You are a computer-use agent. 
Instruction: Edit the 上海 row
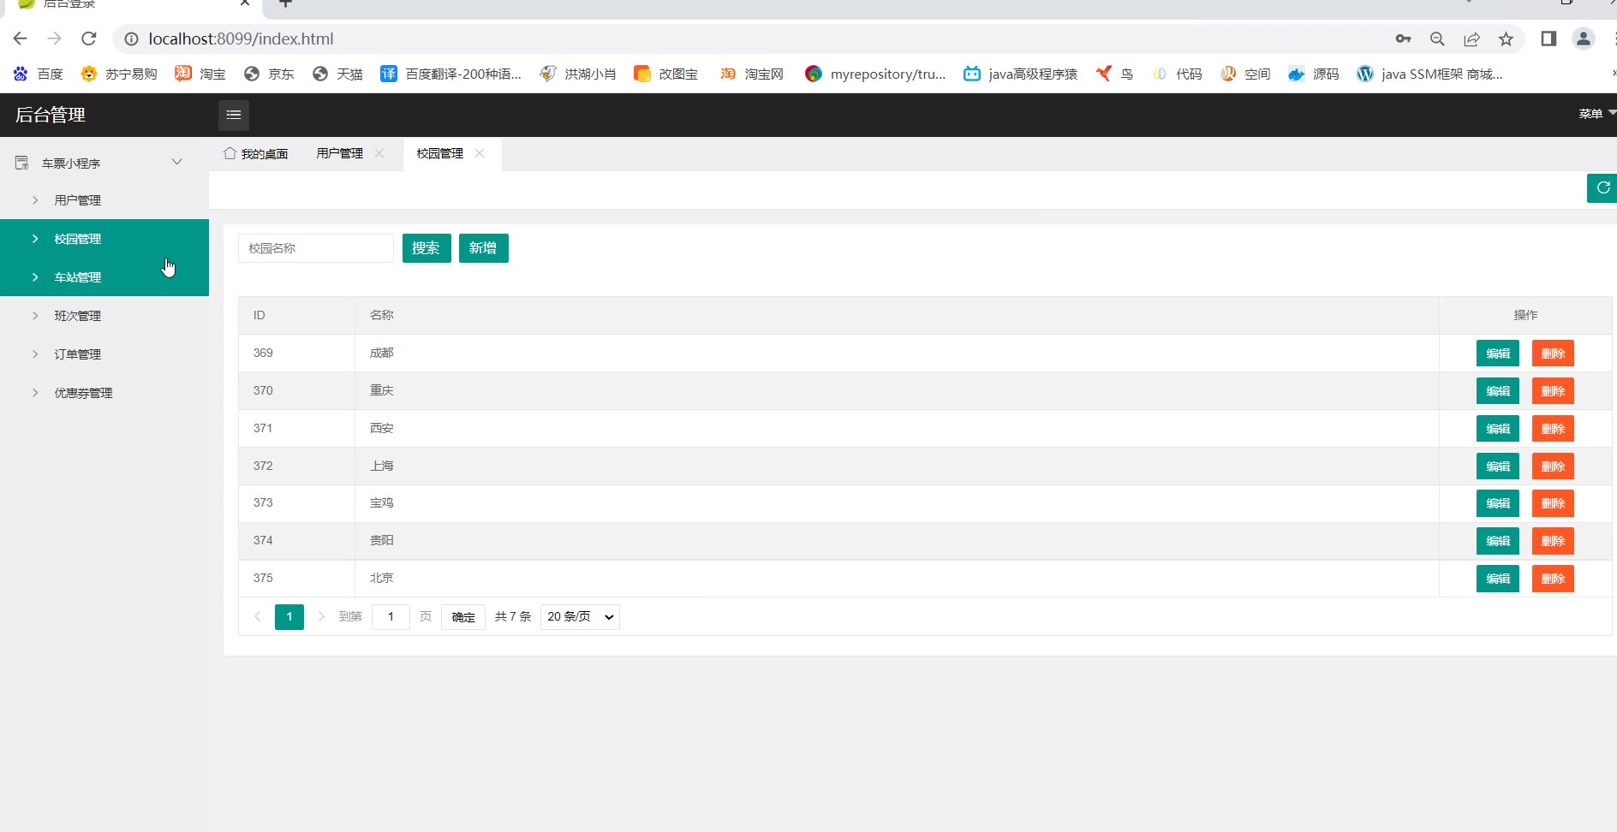point(1498,467)
